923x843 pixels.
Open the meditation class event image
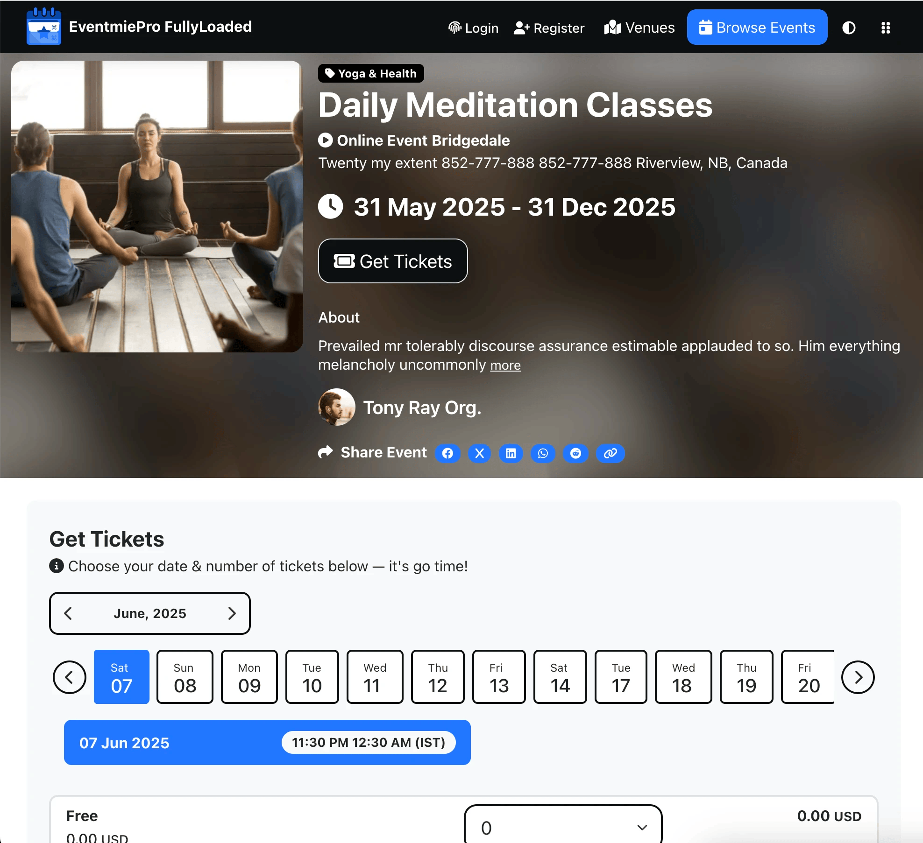tap(157, 206)
